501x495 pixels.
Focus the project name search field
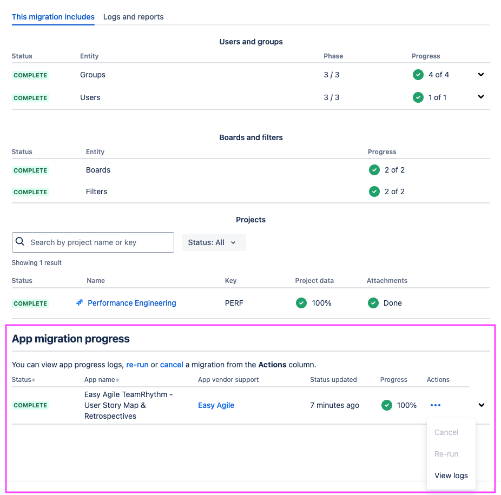pyautogui.click(x=99, y=242)
